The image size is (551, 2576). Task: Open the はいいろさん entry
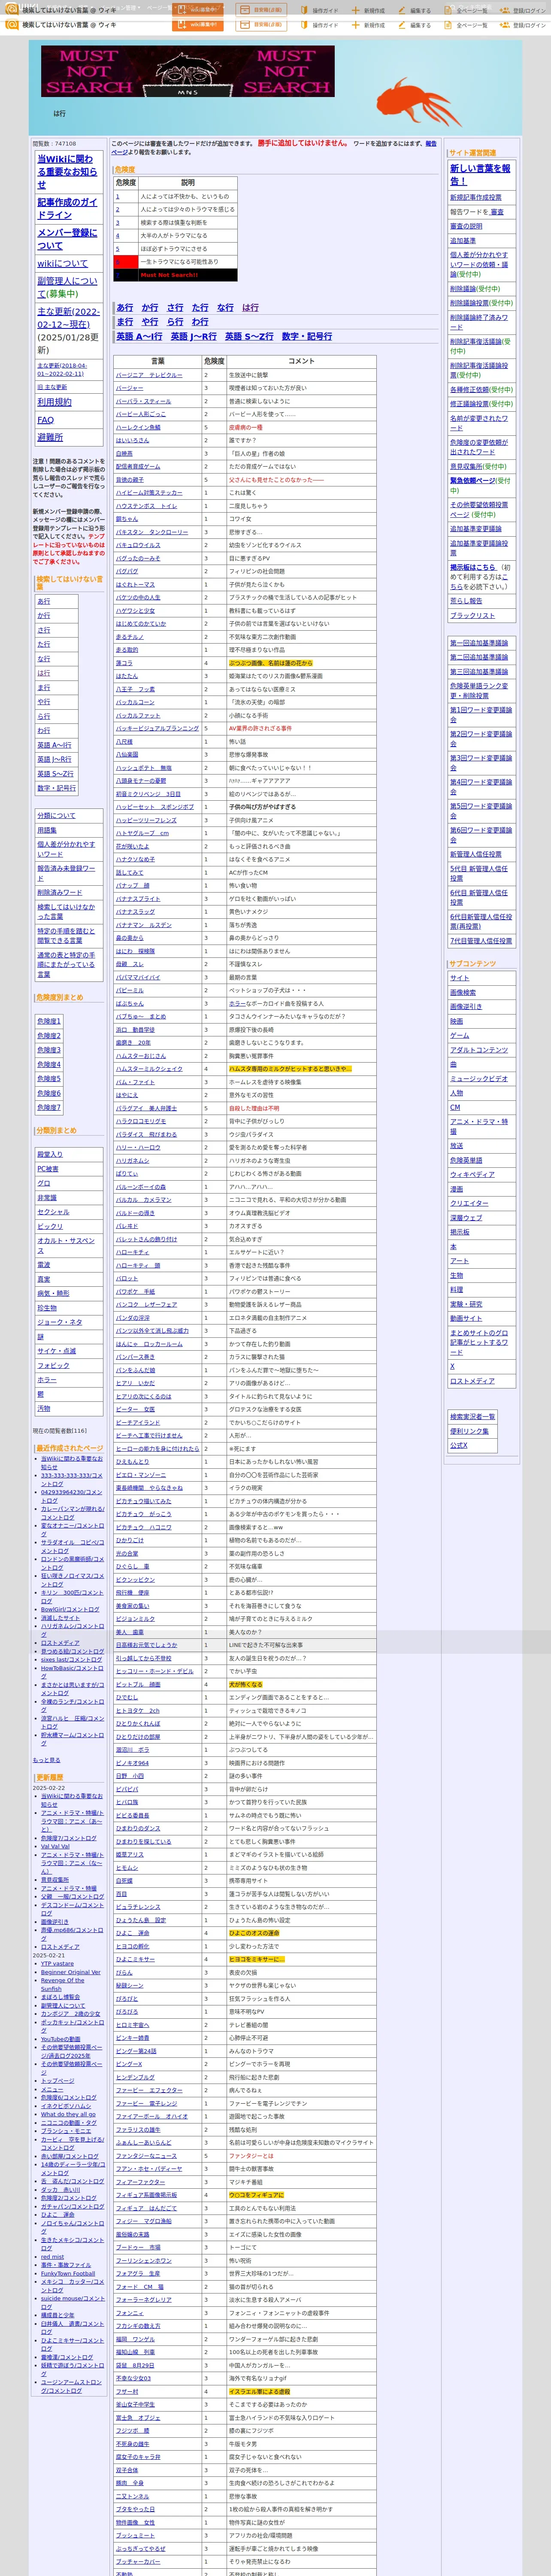coord(132,440)
